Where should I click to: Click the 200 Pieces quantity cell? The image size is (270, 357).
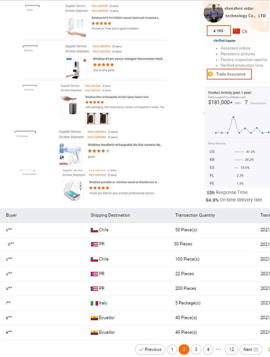click(186, 288)
